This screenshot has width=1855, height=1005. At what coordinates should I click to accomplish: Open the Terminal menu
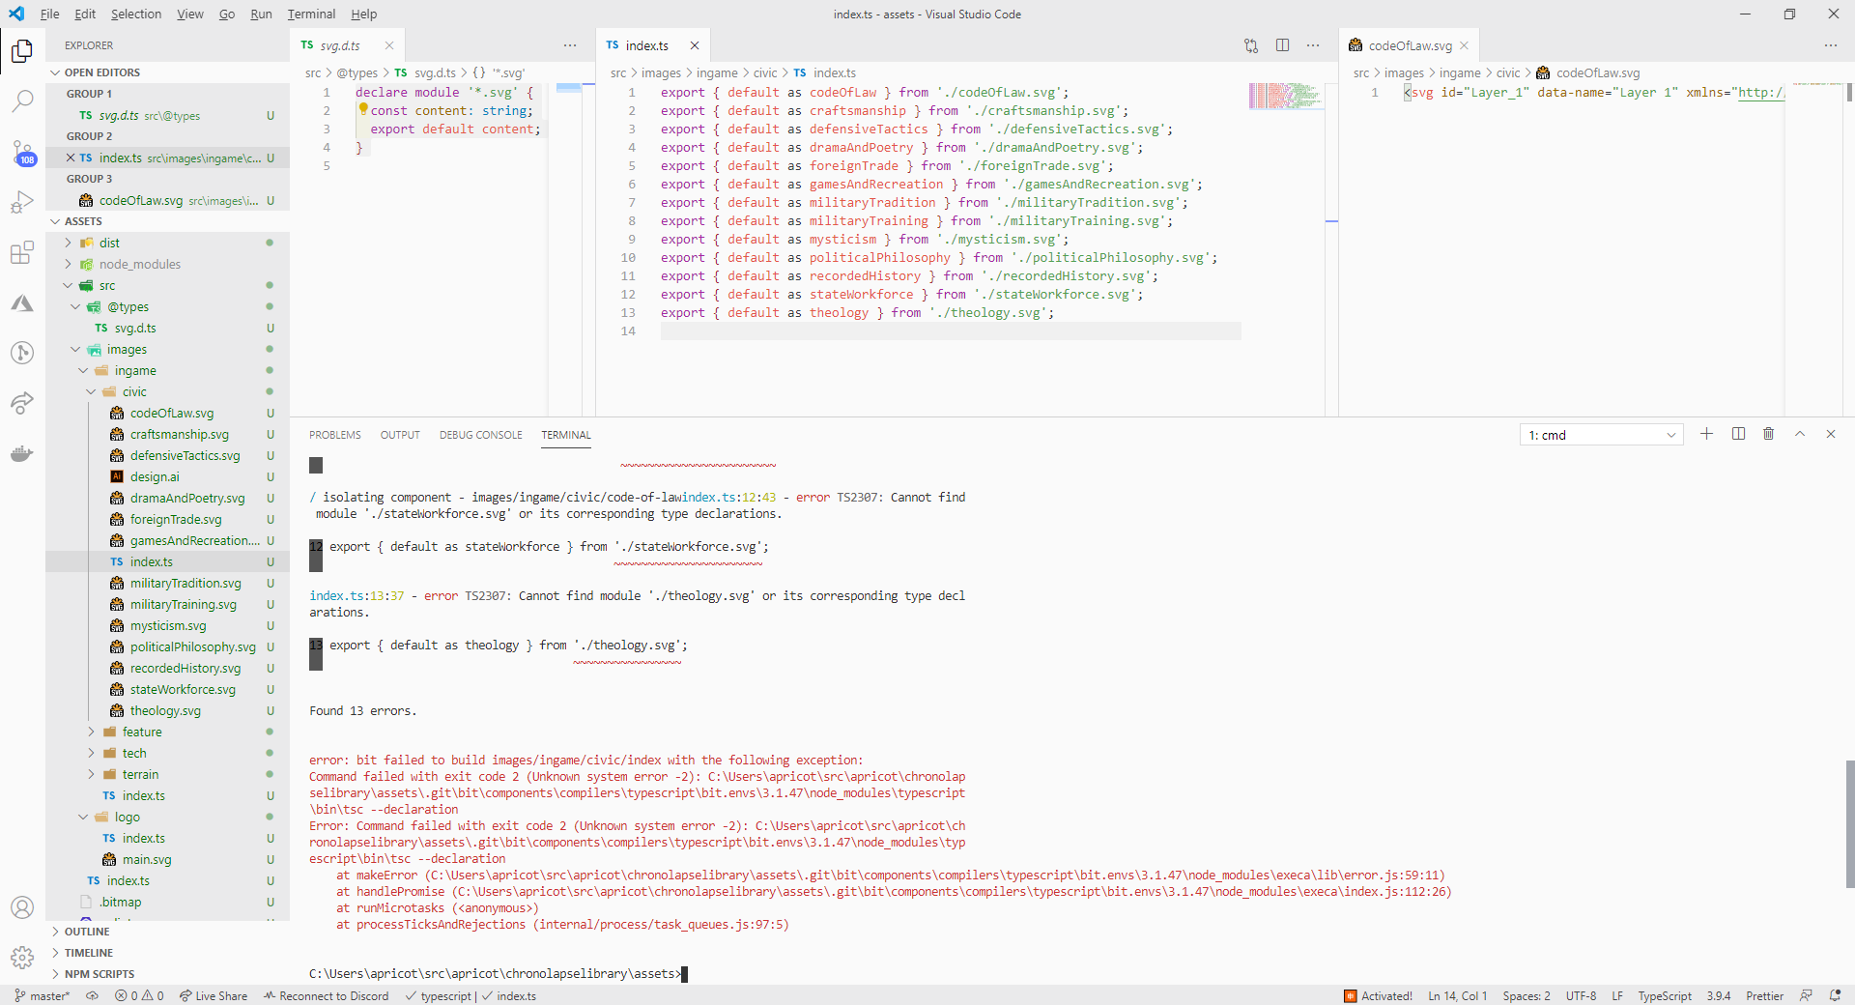(311, 14)
